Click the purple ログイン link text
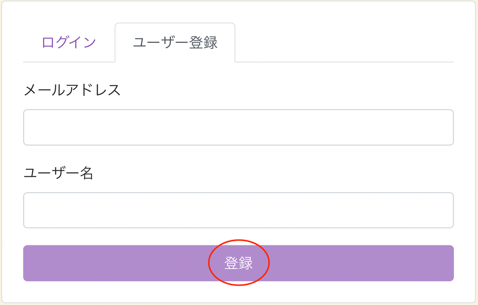 pyautogui.click(x=69, y=43)
